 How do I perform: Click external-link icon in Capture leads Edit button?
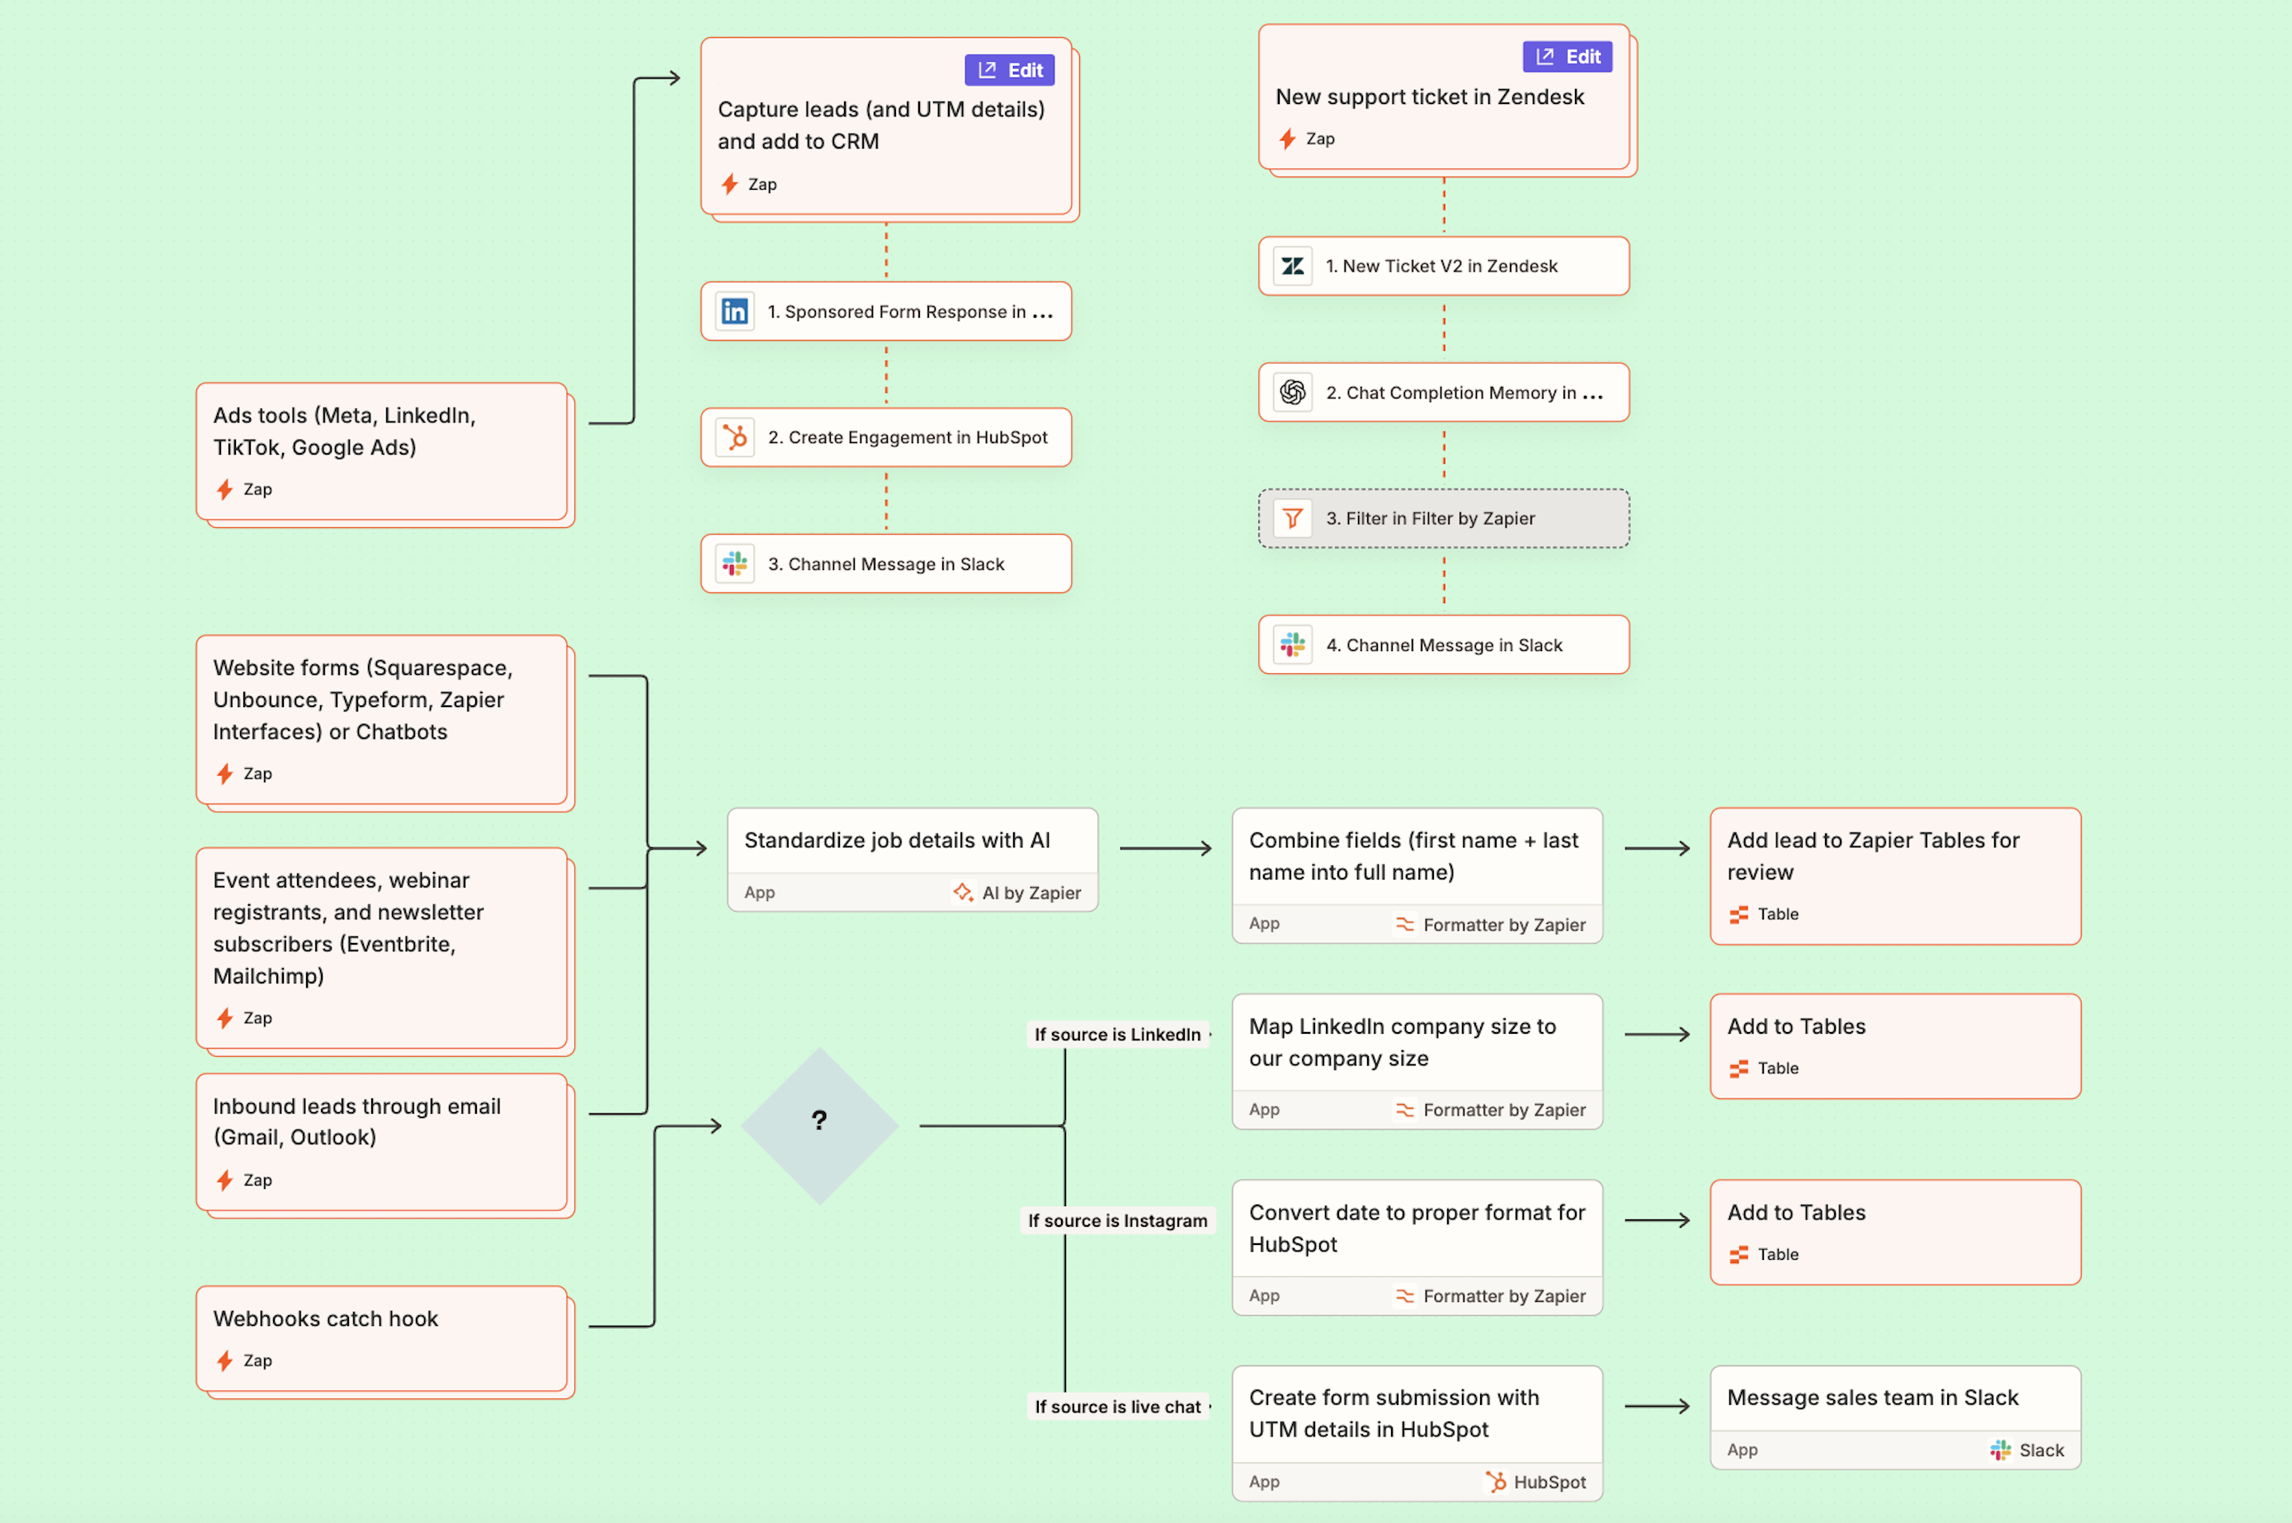pyautogui.click(x=987, y=70)
